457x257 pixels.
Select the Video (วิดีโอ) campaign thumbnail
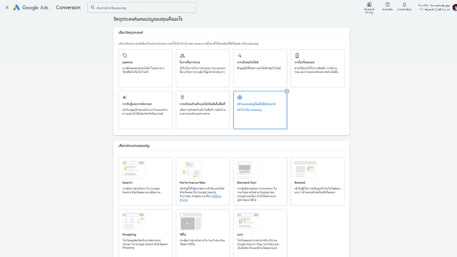(x=190, y=222)
